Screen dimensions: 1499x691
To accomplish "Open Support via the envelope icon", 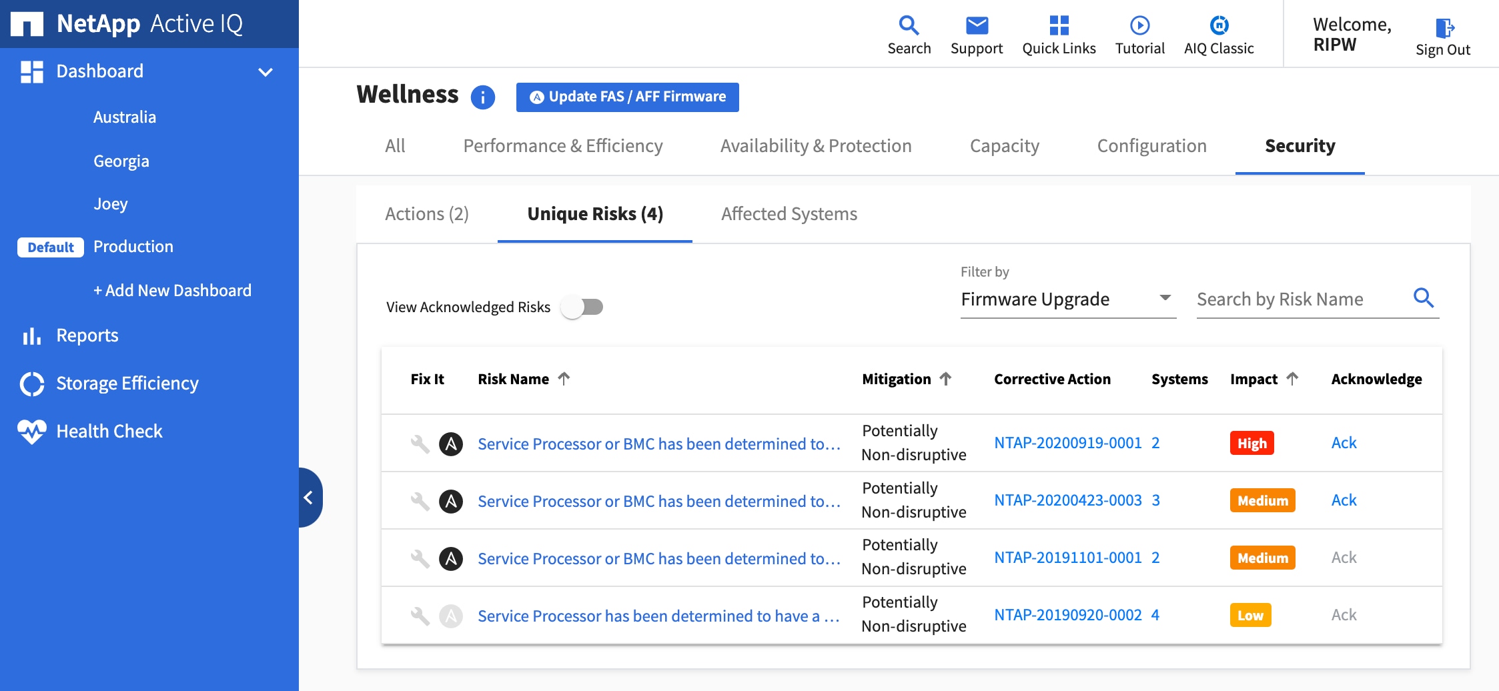I will tap(976, 25).
